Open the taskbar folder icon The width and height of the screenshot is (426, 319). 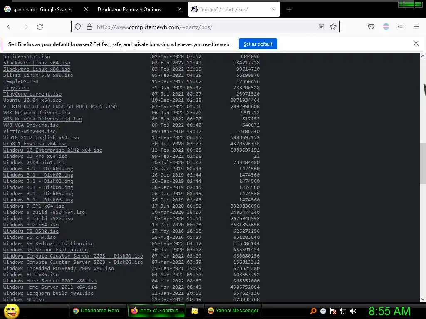tap(195, 311)
